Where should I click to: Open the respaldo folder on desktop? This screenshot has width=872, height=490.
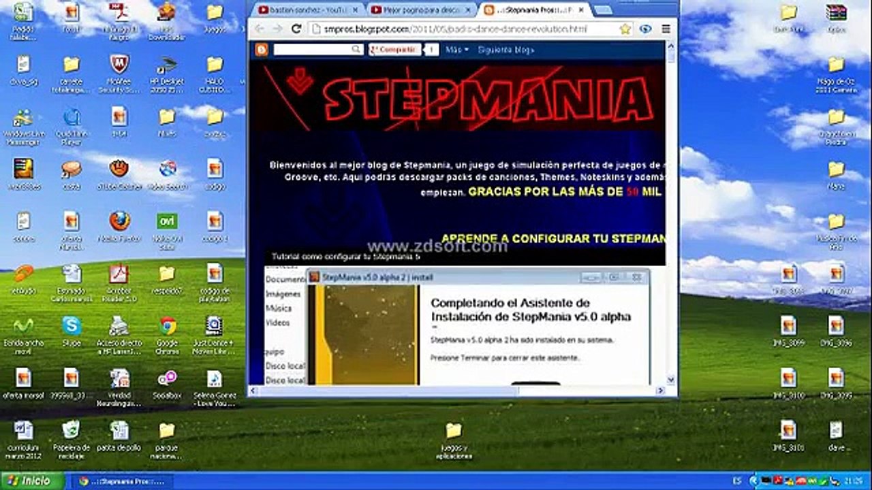167,278
